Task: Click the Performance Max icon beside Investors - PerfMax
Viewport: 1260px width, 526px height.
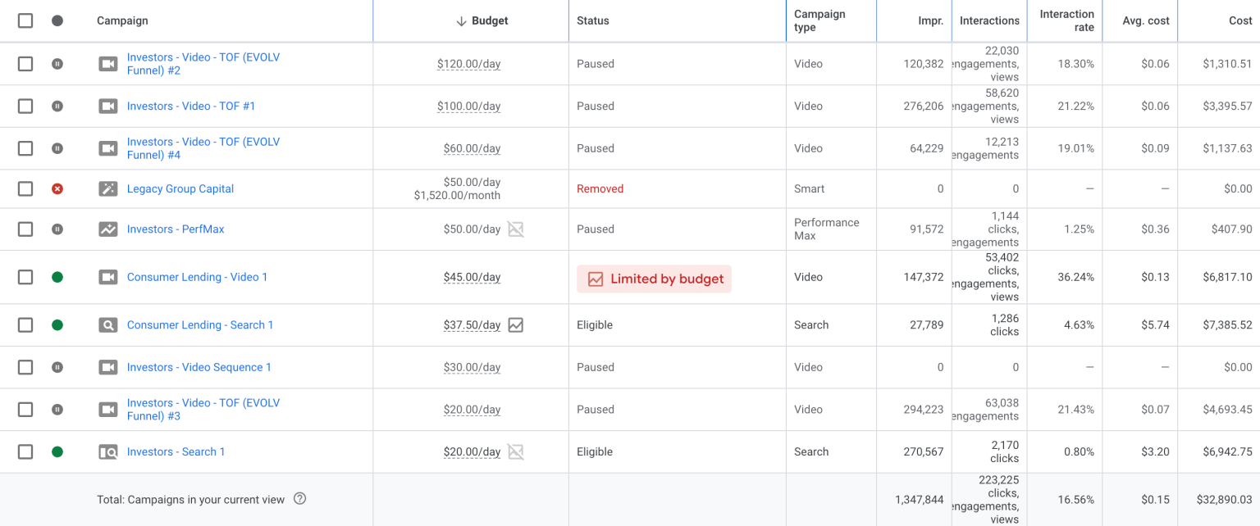Action: (108, 229)
